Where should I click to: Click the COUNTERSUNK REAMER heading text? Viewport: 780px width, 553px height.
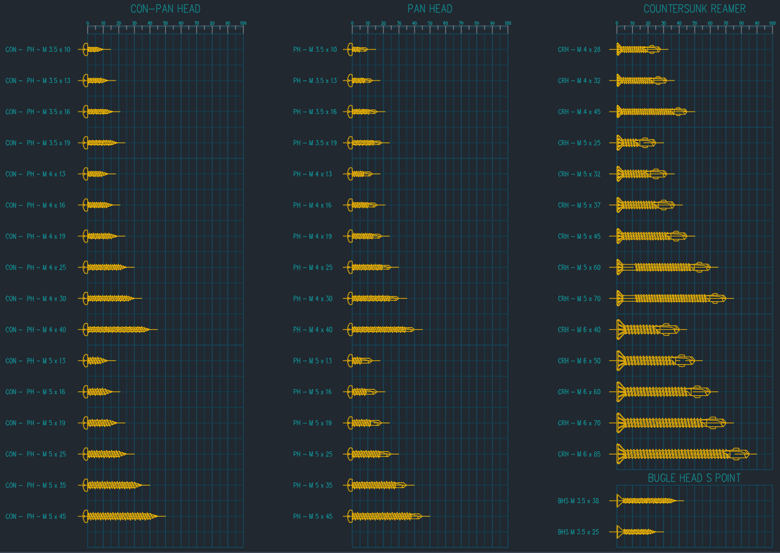[x=694, y=9]
